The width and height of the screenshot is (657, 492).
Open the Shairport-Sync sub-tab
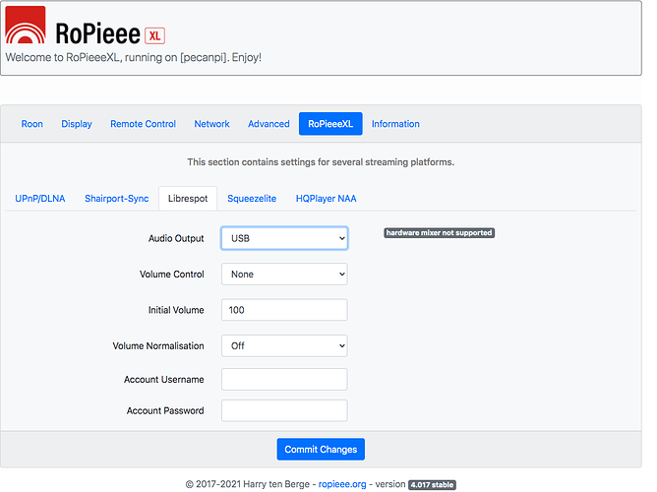point(117,199)
